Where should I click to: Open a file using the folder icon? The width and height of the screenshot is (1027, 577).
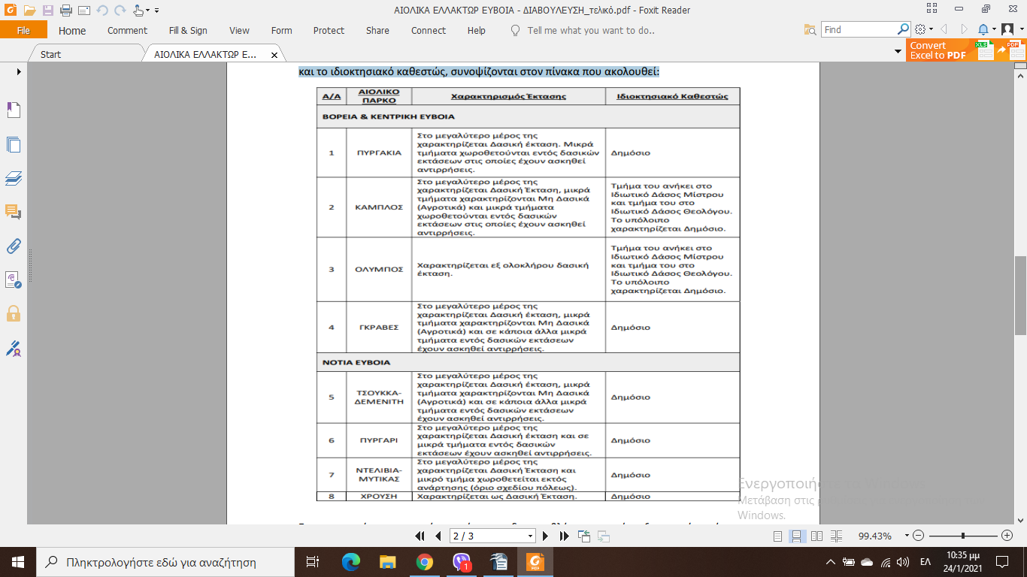pos(29,11)
